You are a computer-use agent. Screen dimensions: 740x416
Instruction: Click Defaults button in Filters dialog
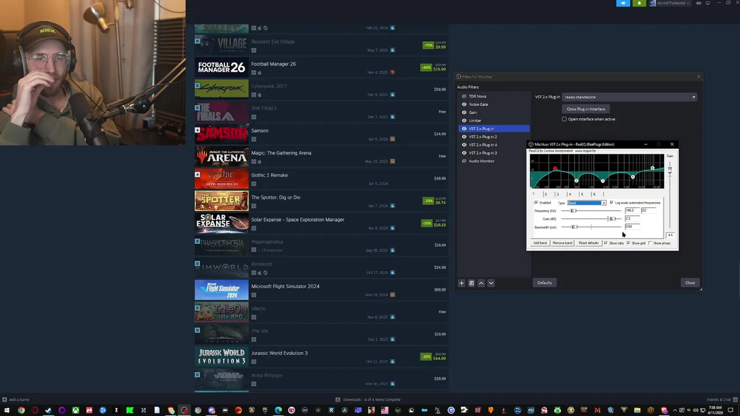click(545, 283)
